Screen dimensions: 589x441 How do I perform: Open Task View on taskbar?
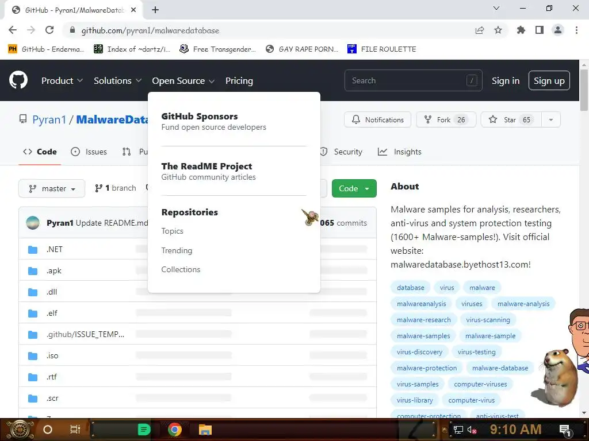click(x=75, y=430)
